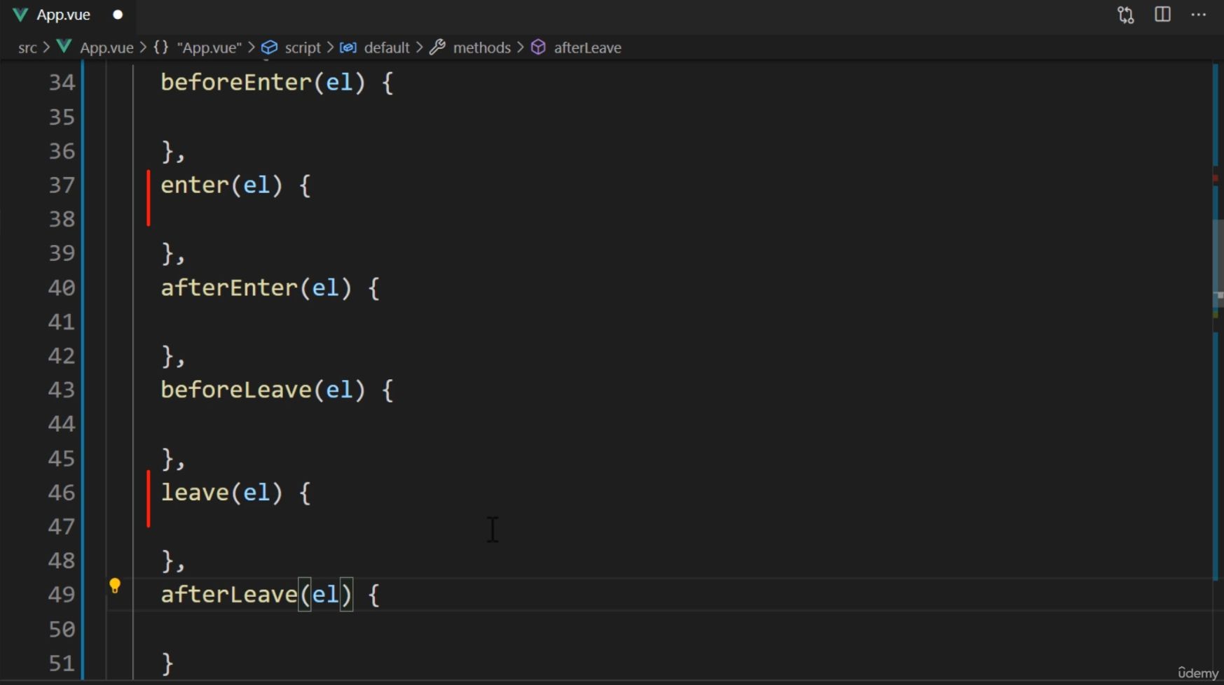The height and width of the screenshot is (685, 1224).
Task: Select the quoted "App.vue" breadcrumb
Action: pos(209,48)
